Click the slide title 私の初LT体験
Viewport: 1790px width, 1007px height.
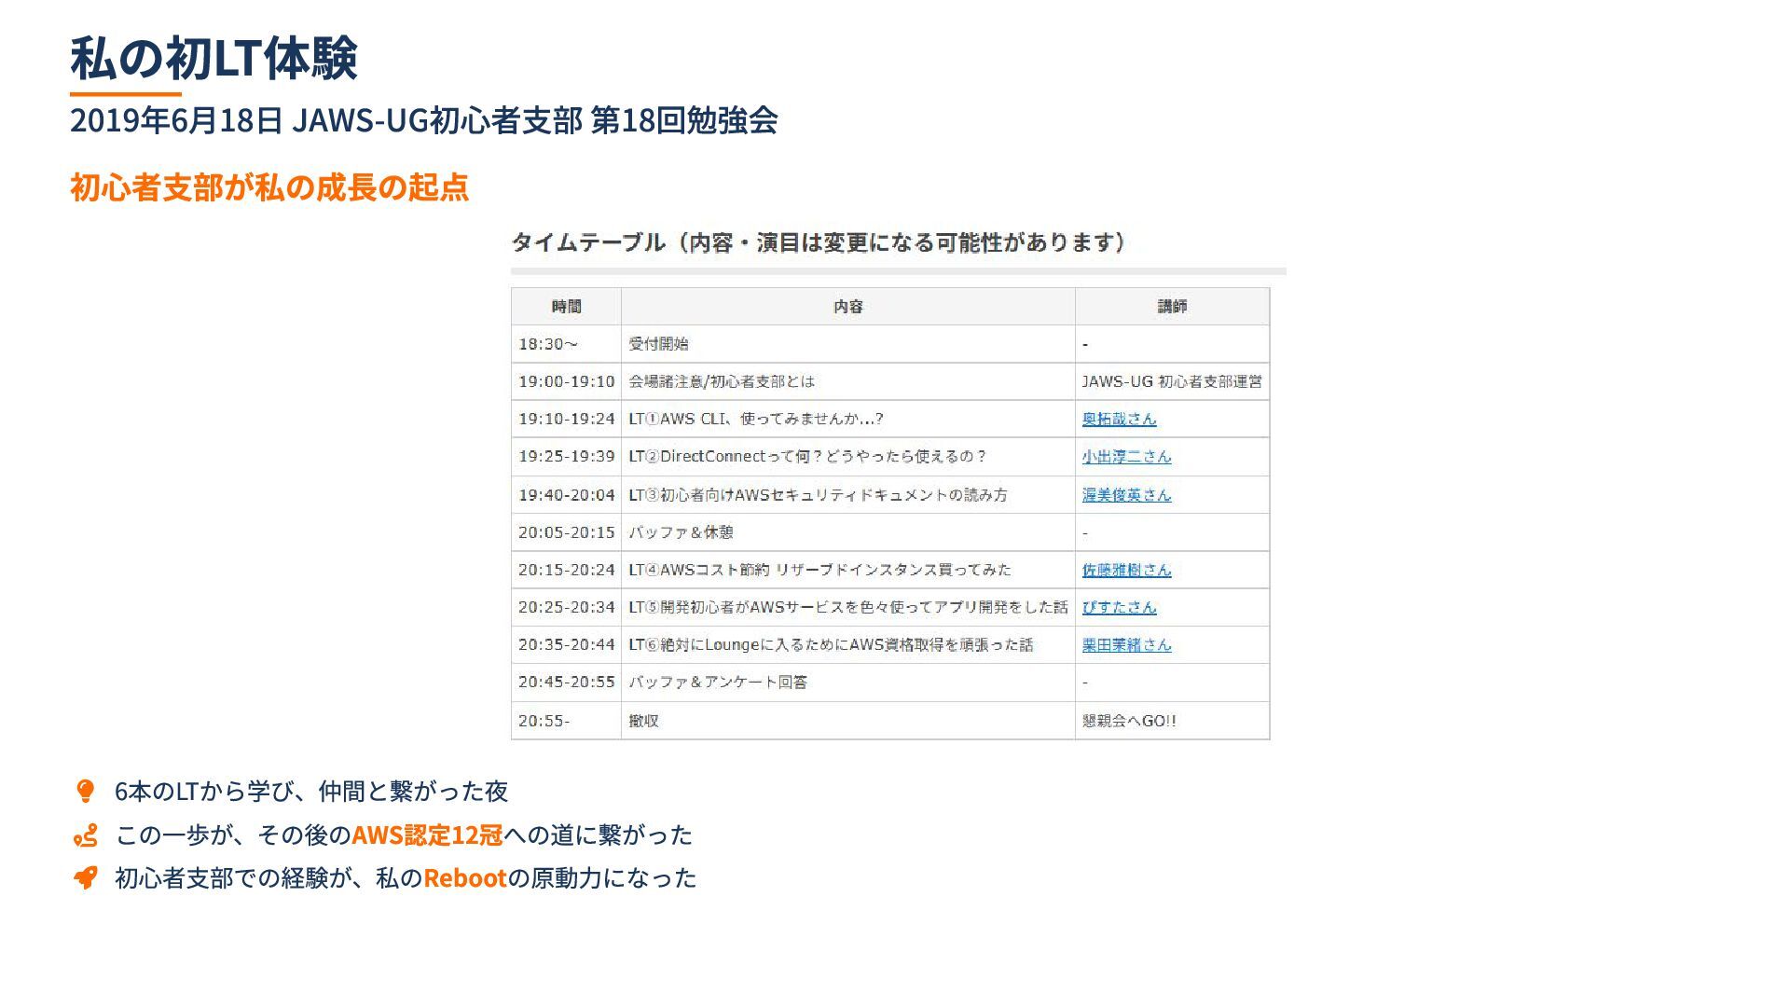[x=213, y=58]
